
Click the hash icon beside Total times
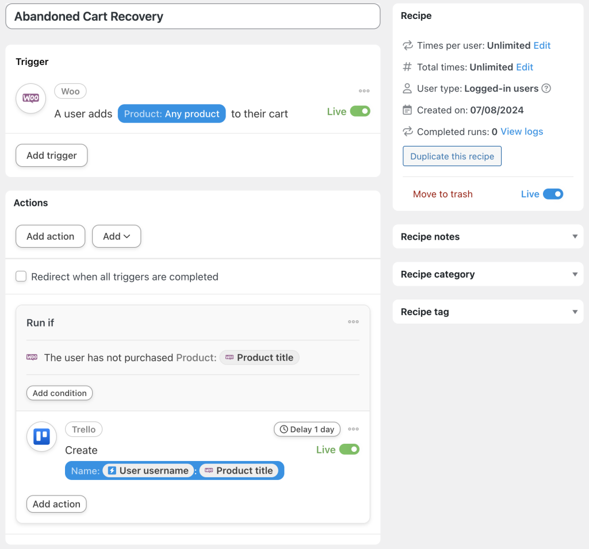click(x=407, y=67)
